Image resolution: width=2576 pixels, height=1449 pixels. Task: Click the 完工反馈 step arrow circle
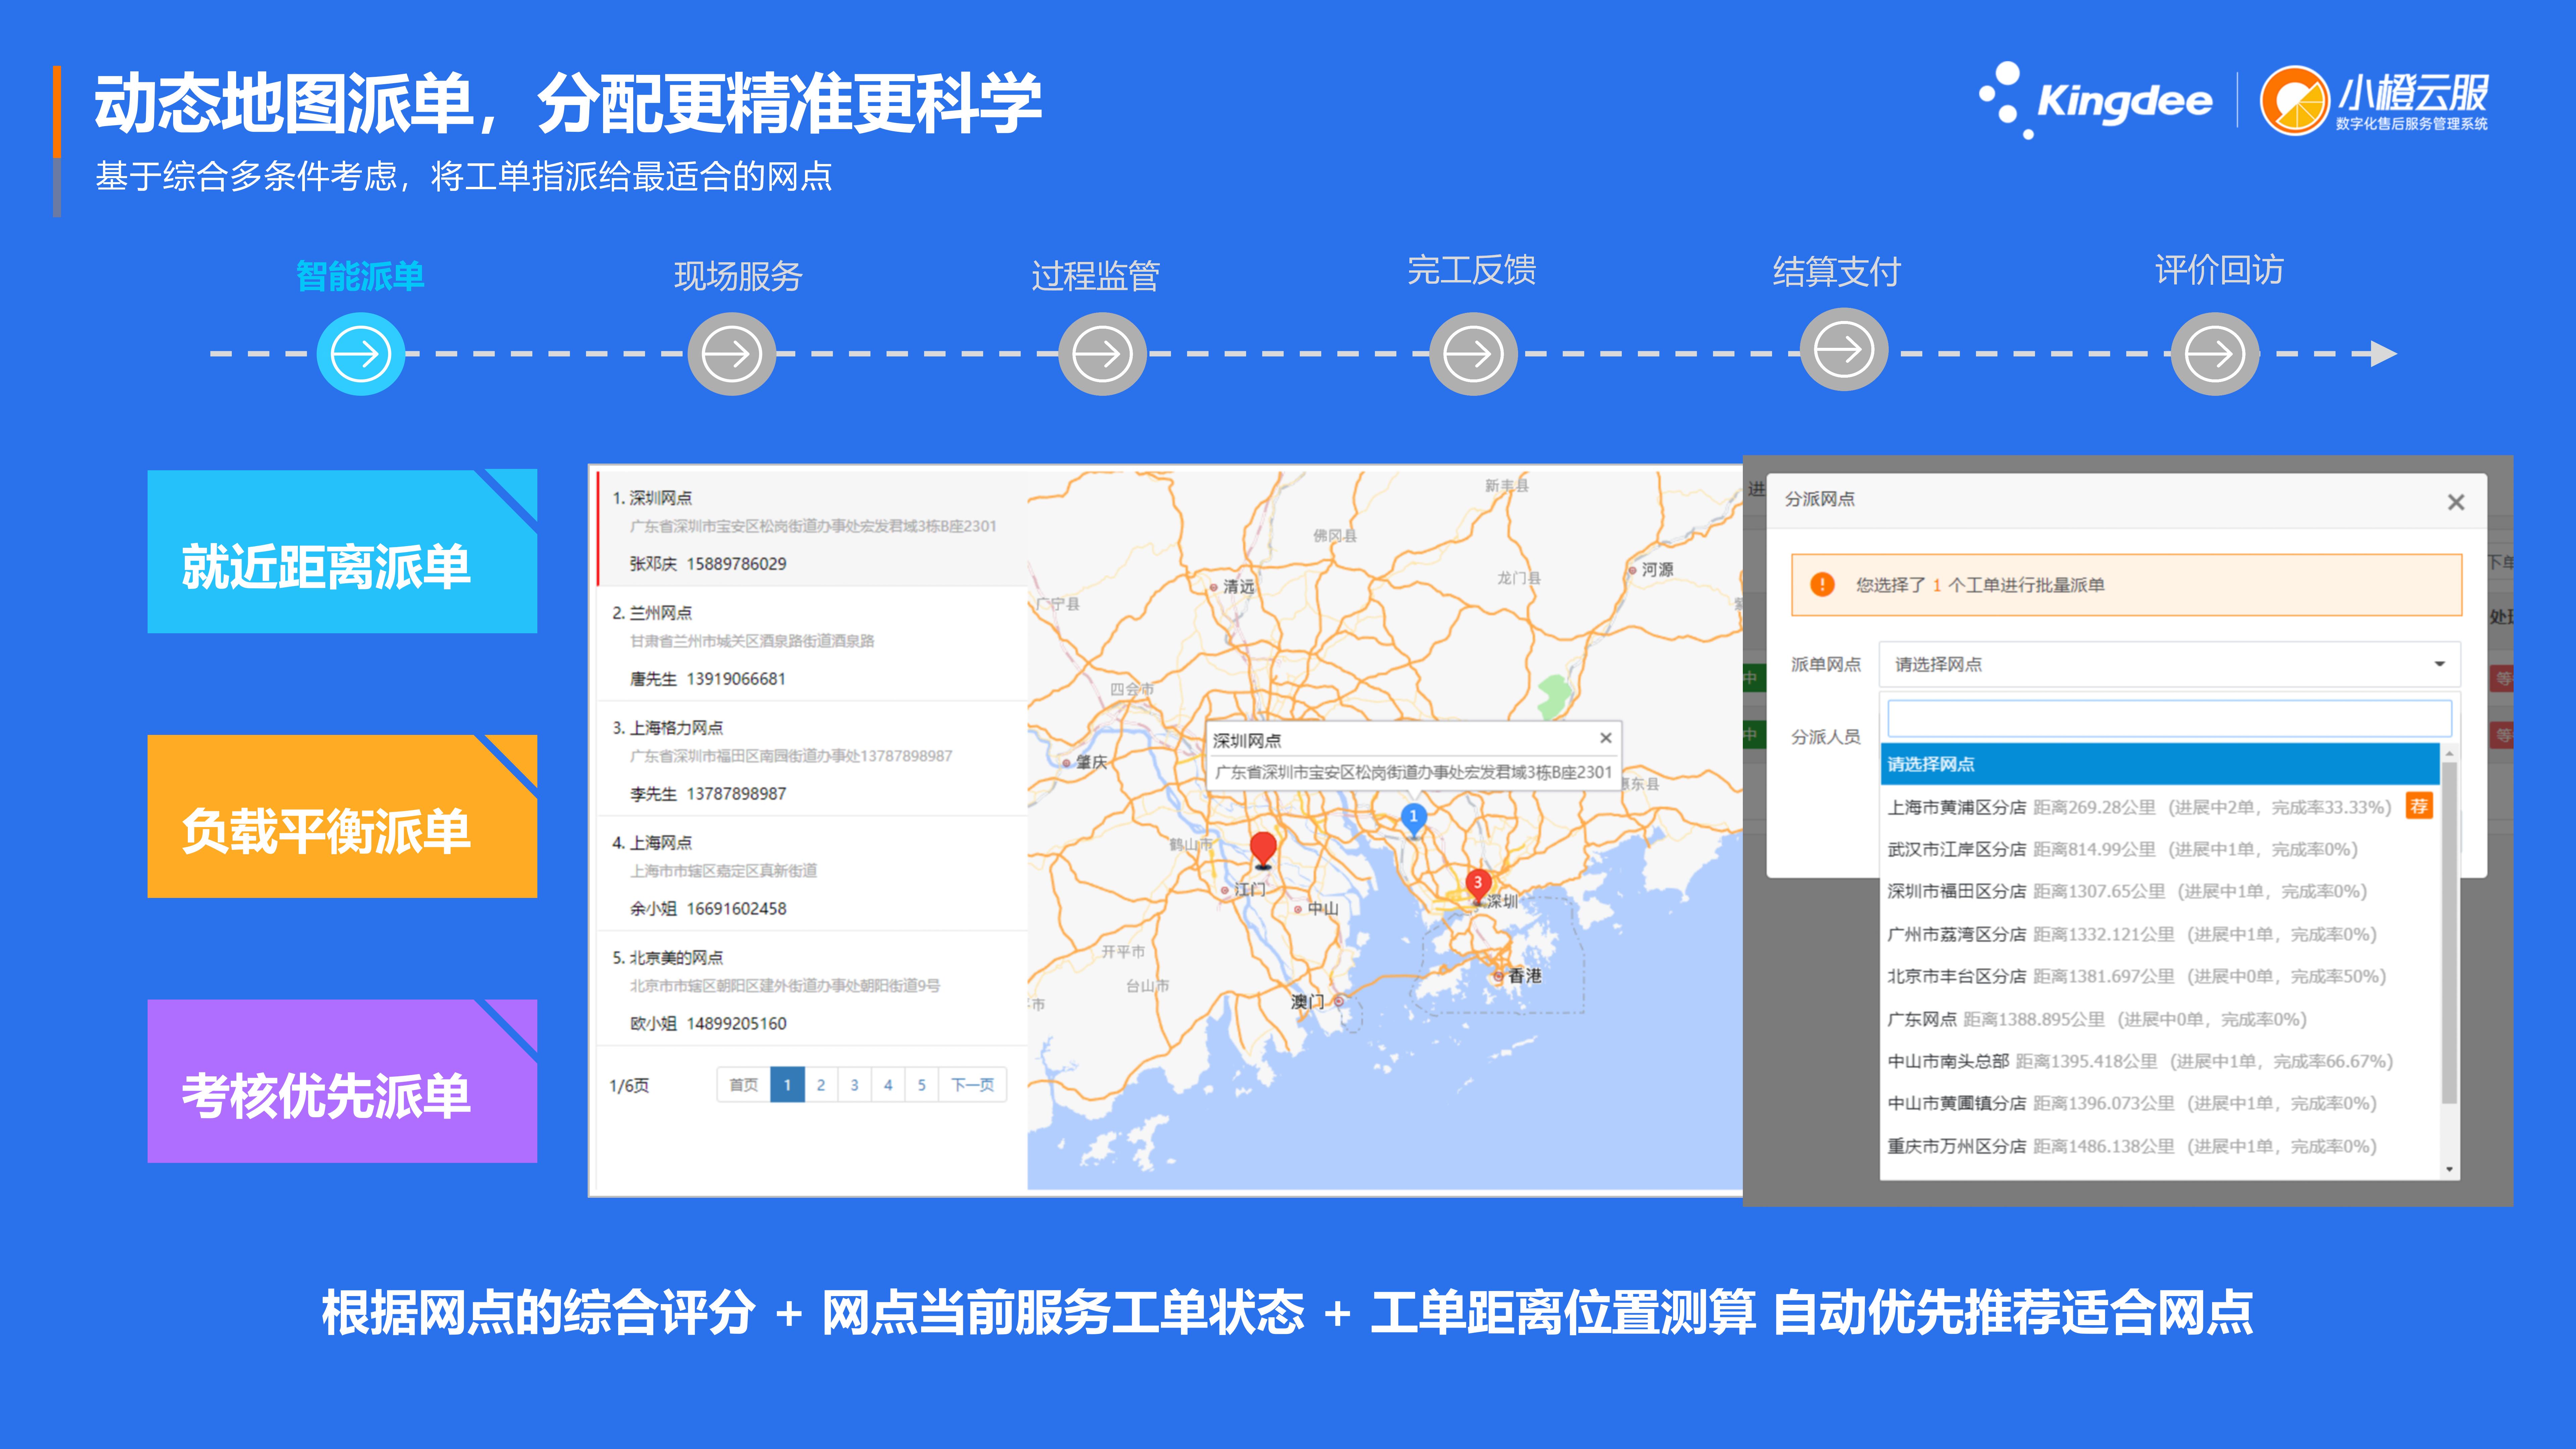point(1473,354)
